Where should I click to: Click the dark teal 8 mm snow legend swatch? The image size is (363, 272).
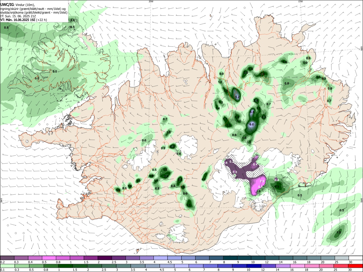click(x=230, y=258)
